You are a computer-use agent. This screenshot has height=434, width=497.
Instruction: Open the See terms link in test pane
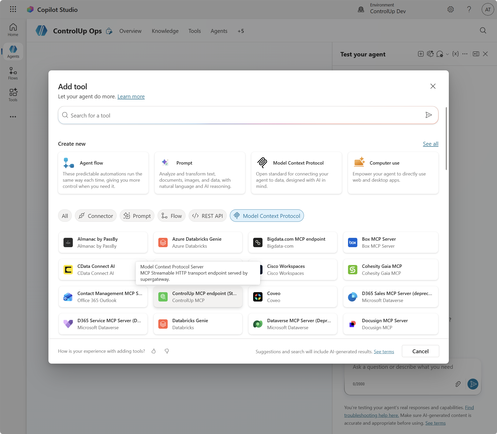tap(435, 423)
